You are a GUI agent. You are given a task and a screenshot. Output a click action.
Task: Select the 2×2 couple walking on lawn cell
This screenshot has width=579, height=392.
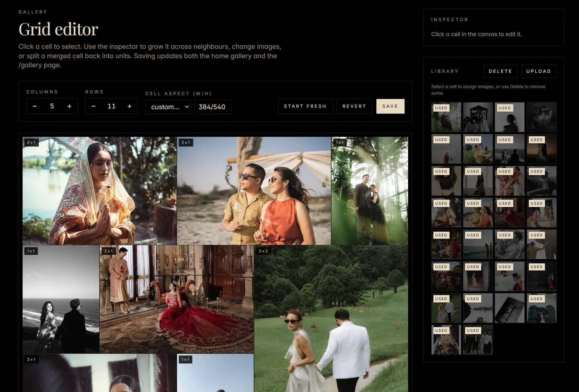[x=331, y=319]
